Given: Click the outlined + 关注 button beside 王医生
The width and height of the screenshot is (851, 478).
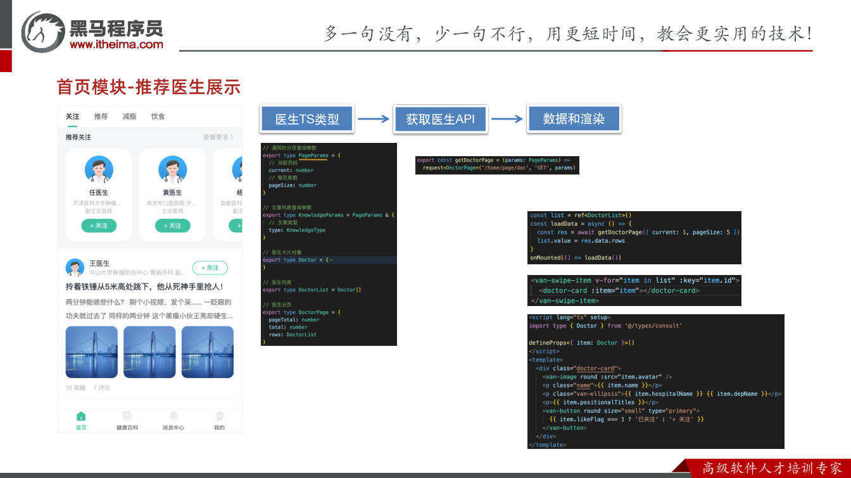Looking at the screenshot, I should click(210, 268).
